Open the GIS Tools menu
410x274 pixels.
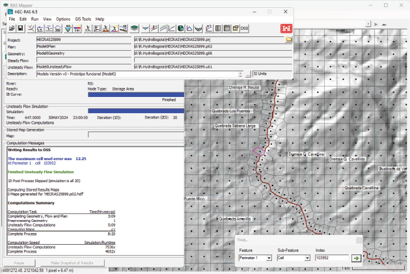click(x=83, y=19)
